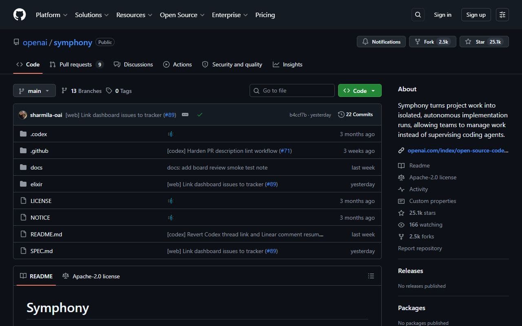Click the SPEC.md file icon
Viewport: 522px width, 326px height.
pyautogui.click(x=23, y=251)
